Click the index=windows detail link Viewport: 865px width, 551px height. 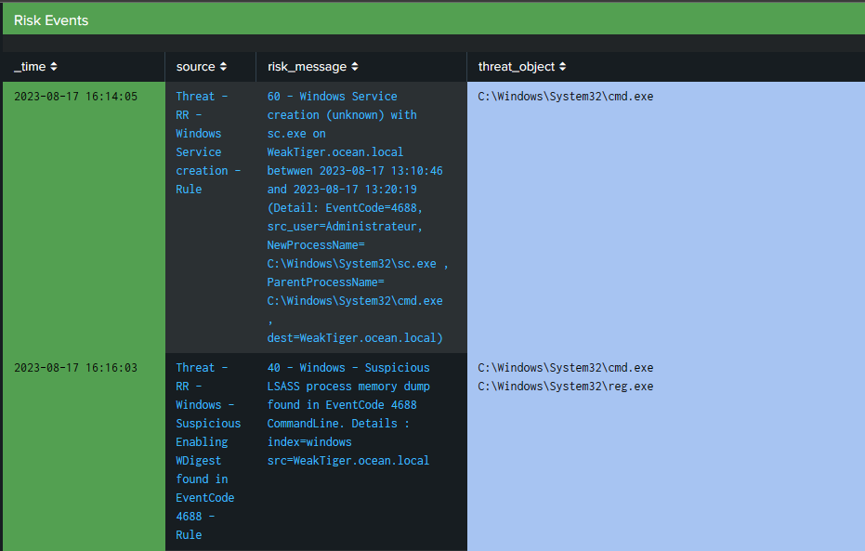[309, 441]
